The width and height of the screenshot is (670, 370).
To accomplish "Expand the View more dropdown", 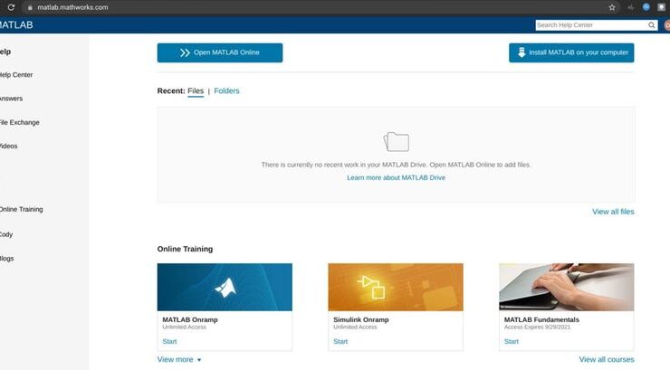I will coord(179,359).
